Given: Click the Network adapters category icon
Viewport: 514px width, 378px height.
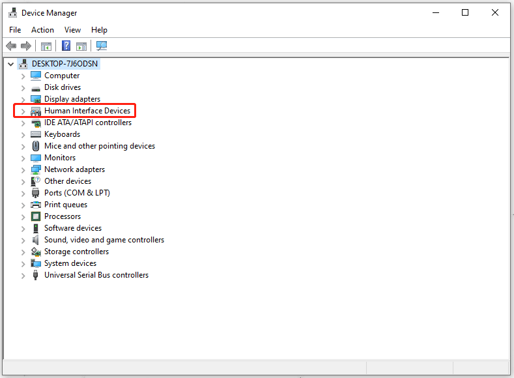Looking at the screenshot, I should (36, 169).
